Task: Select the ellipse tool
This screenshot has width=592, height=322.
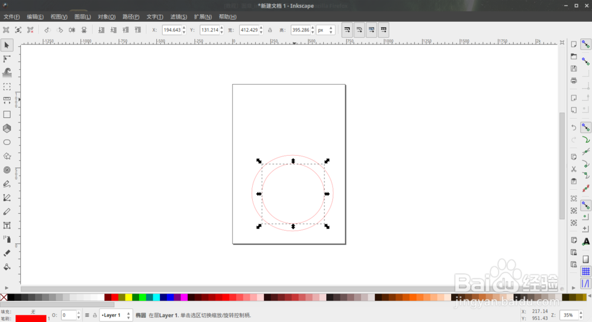Action: [x=7, y=142]
